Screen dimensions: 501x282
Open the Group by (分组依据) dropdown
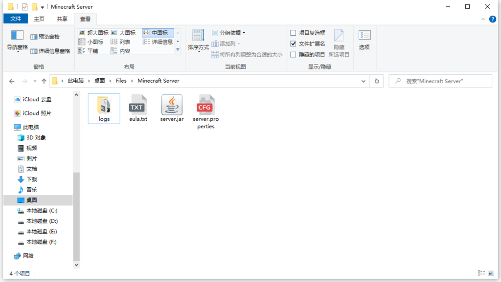(228, 33)
